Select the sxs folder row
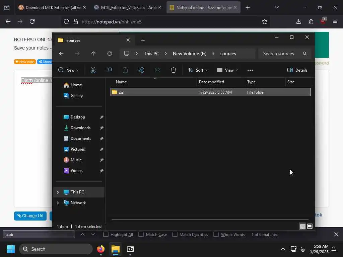 point(210,92)
